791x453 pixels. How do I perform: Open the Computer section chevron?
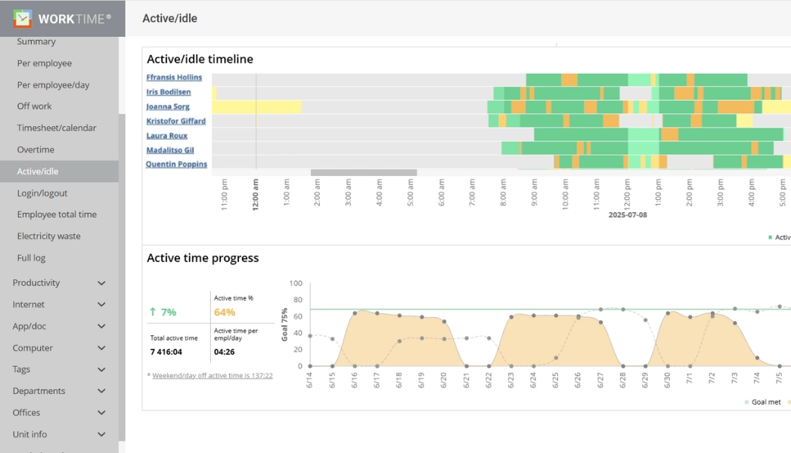coord(101,348)
